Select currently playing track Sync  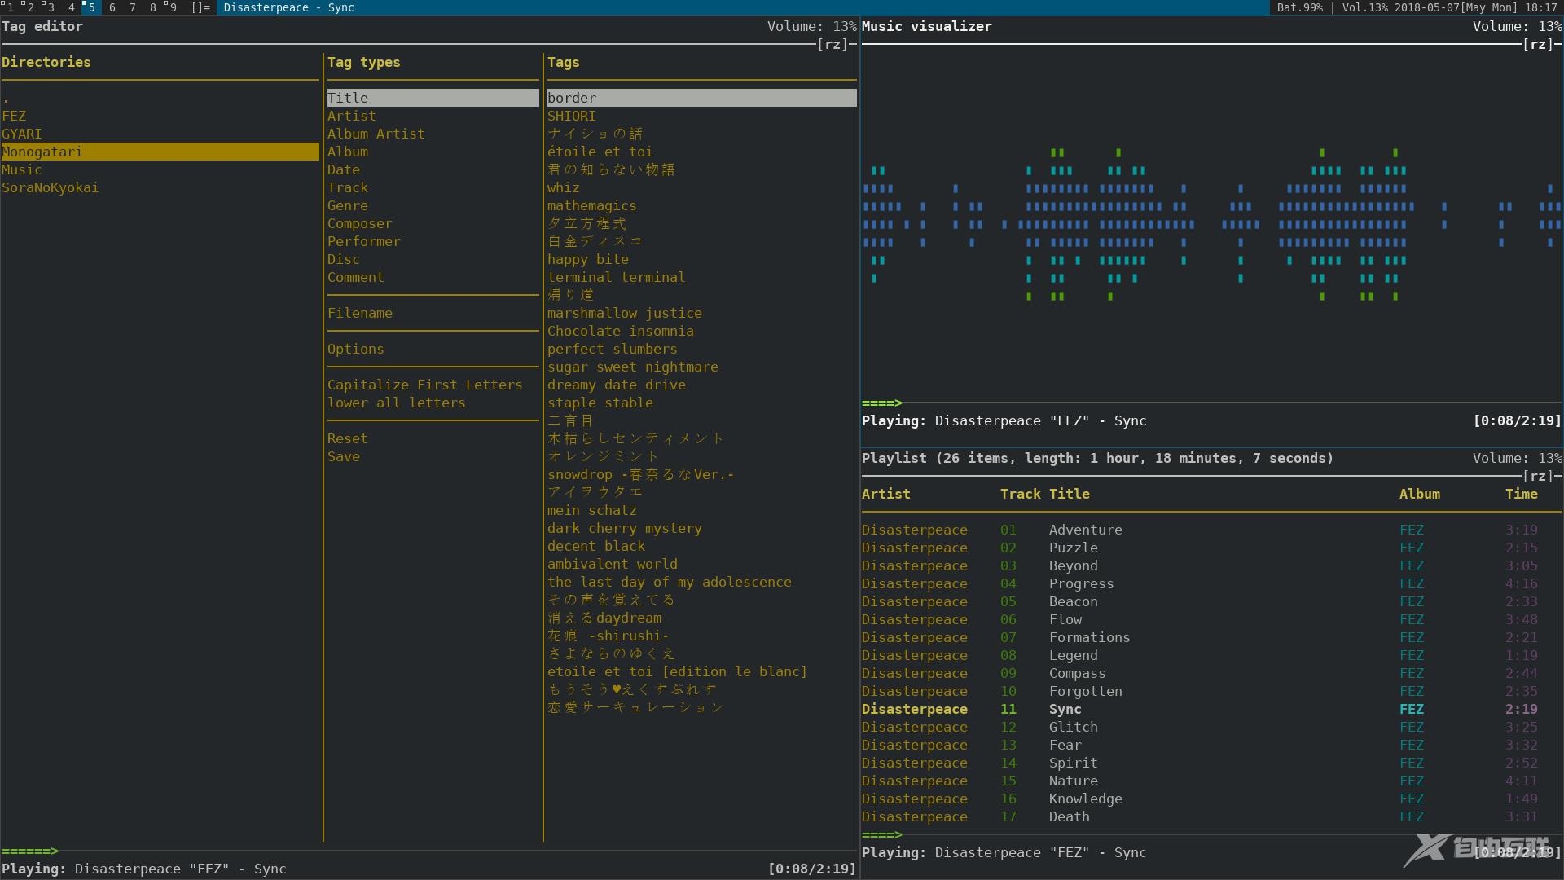tap(1212, 709)
